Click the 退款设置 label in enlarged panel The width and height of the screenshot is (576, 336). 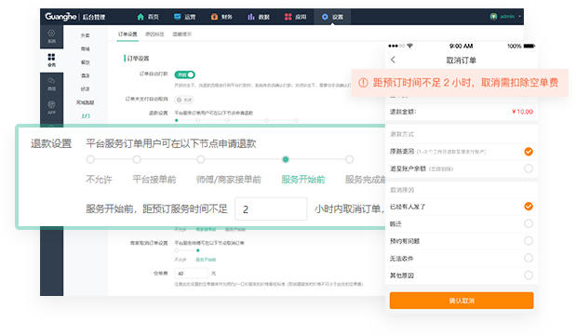click(51, 143)
